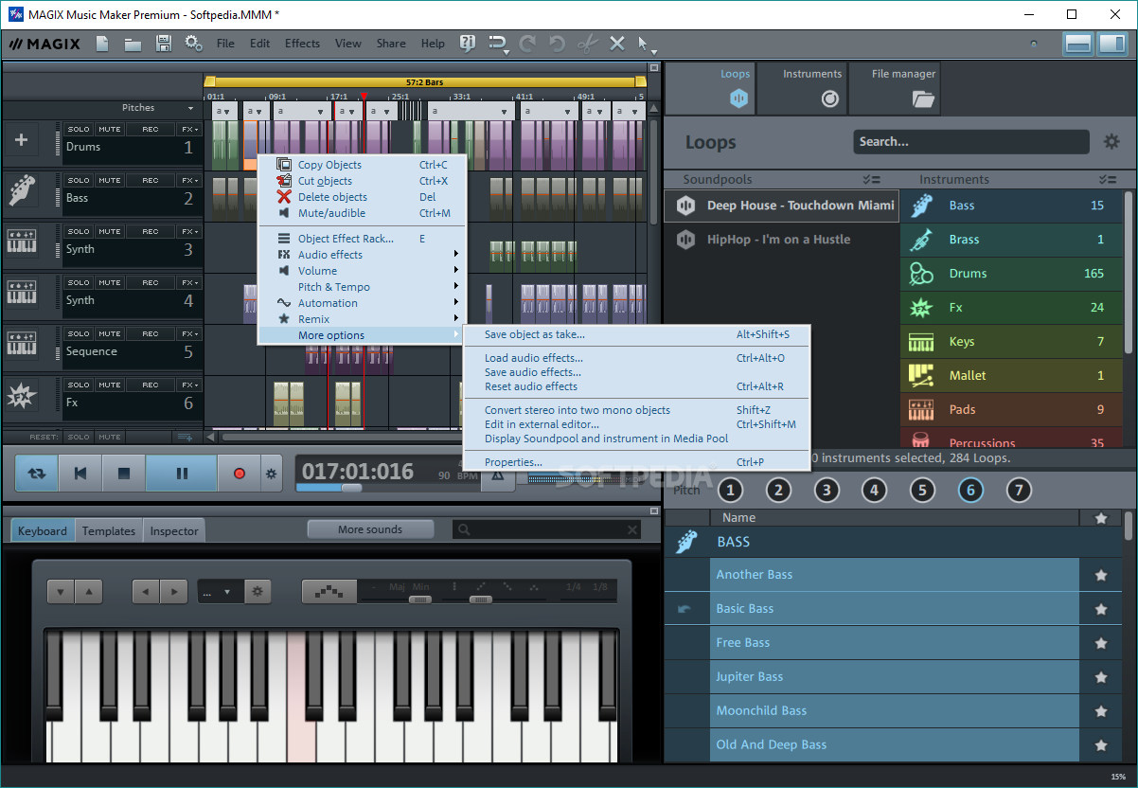This screenshot has height=788, width=1138.
Task: Click the More sounds button
Action: point(370,529)
